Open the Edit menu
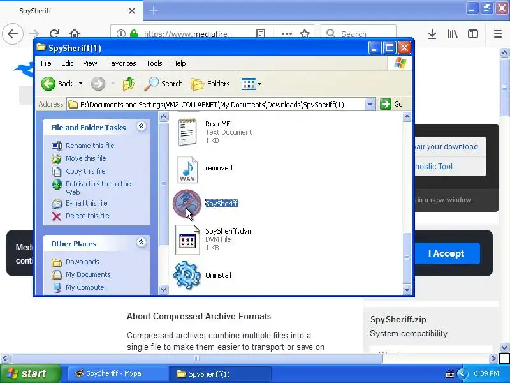Image resolution: width=510 pixels, height=383 pixels. pos(67,63)
